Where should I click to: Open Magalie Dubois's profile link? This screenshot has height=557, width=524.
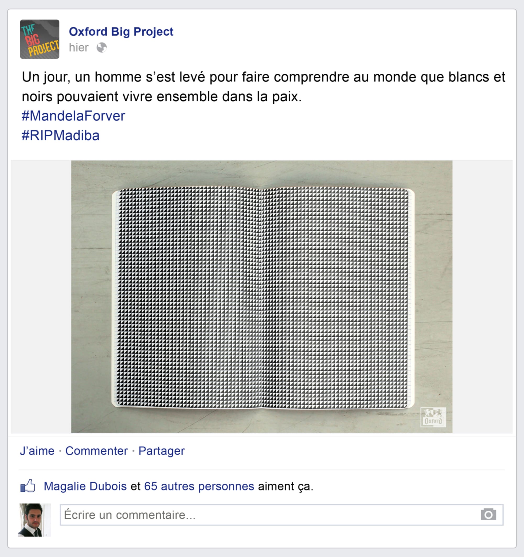[x=85, y=486]
